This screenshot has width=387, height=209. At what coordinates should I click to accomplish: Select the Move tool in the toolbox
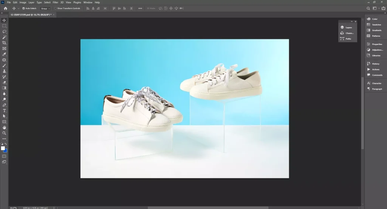pyautogui.click(x=4, y=20)
